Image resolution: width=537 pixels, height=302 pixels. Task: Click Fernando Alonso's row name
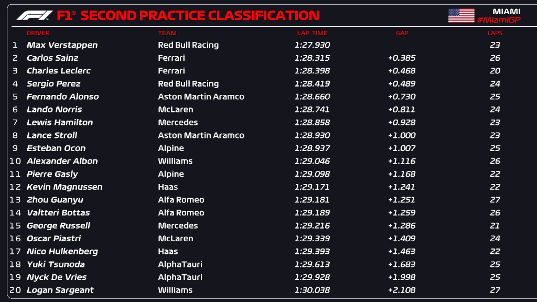pyautogui.click(x=63, y=96)
